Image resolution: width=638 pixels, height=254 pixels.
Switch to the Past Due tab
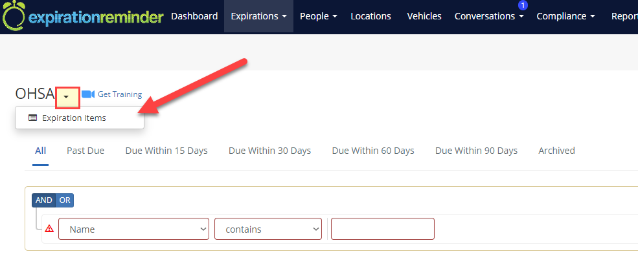point(85,151)
